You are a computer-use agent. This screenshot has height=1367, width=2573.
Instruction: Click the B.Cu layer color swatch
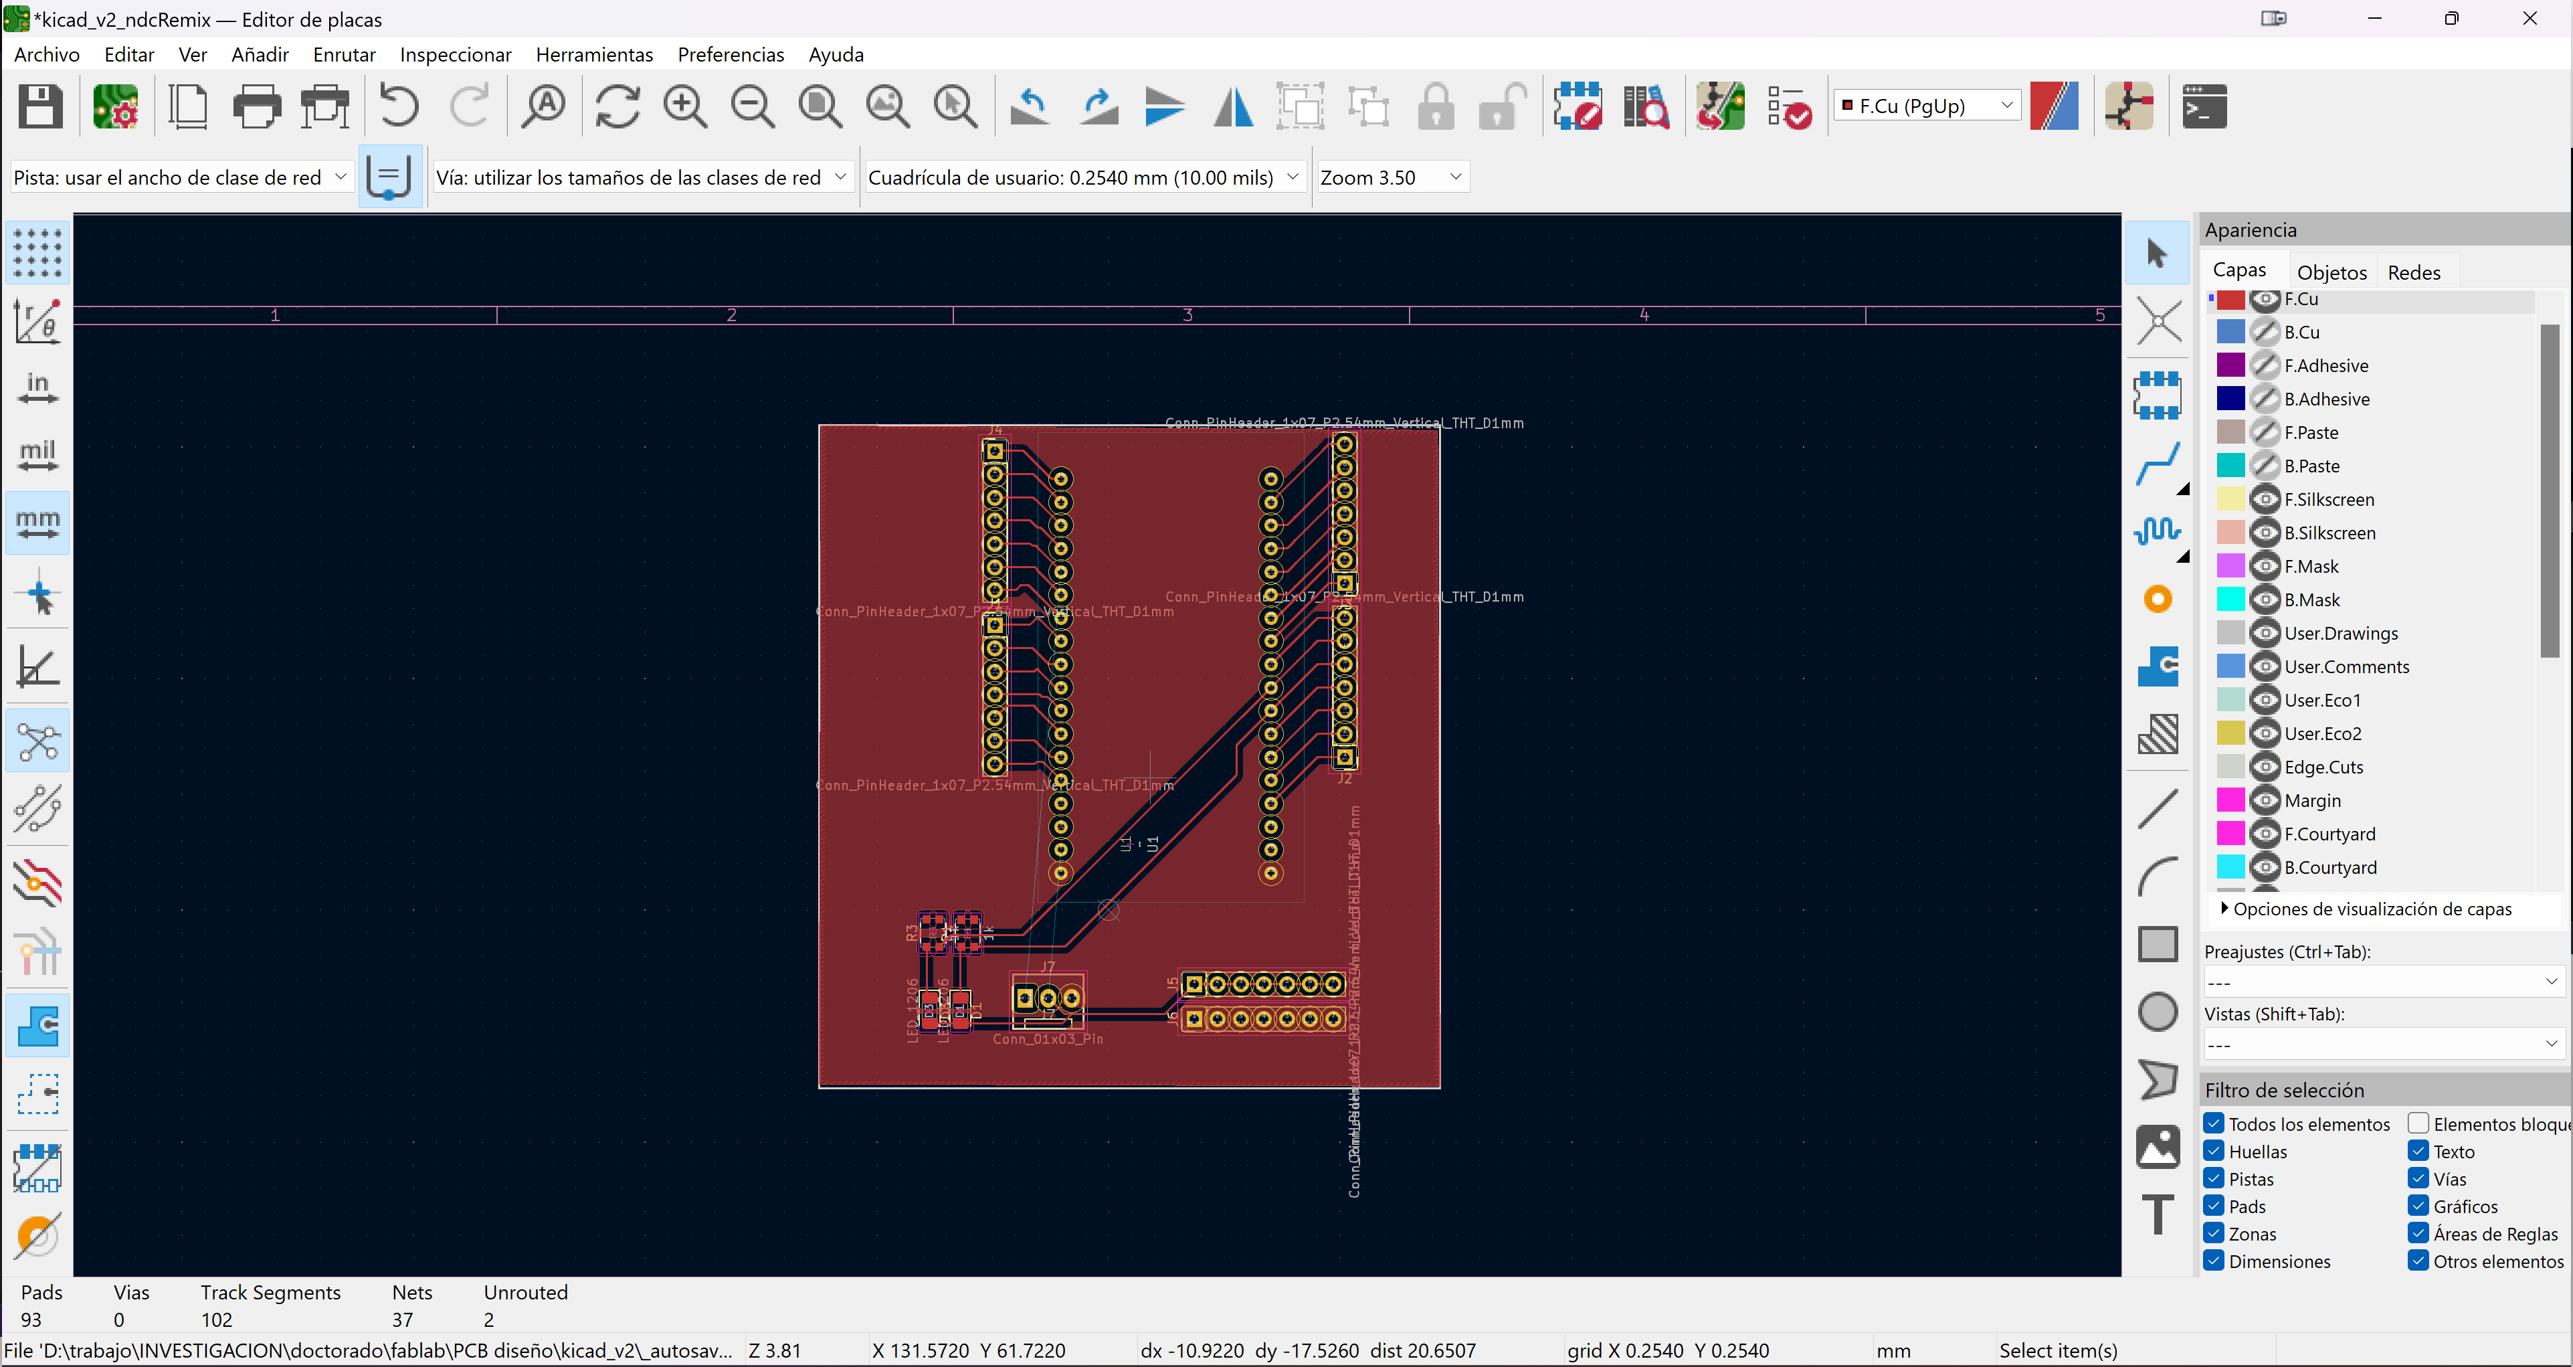pos(2230,332)
